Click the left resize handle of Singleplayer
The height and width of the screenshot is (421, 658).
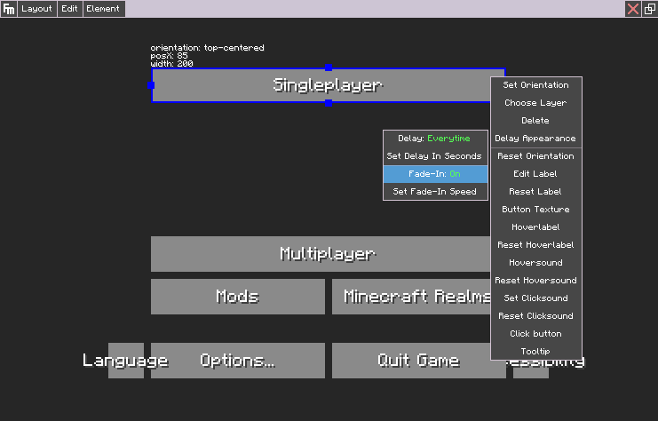[151, 85]
